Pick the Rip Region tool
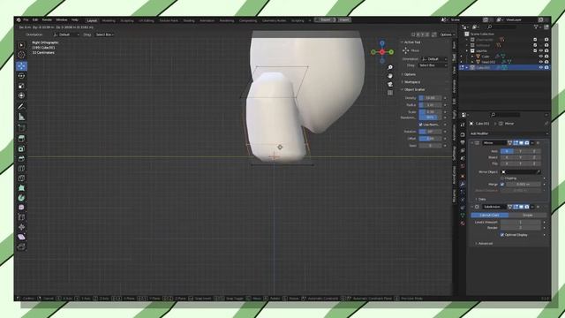Screen dimensions: 565x318 coord(21,247)
